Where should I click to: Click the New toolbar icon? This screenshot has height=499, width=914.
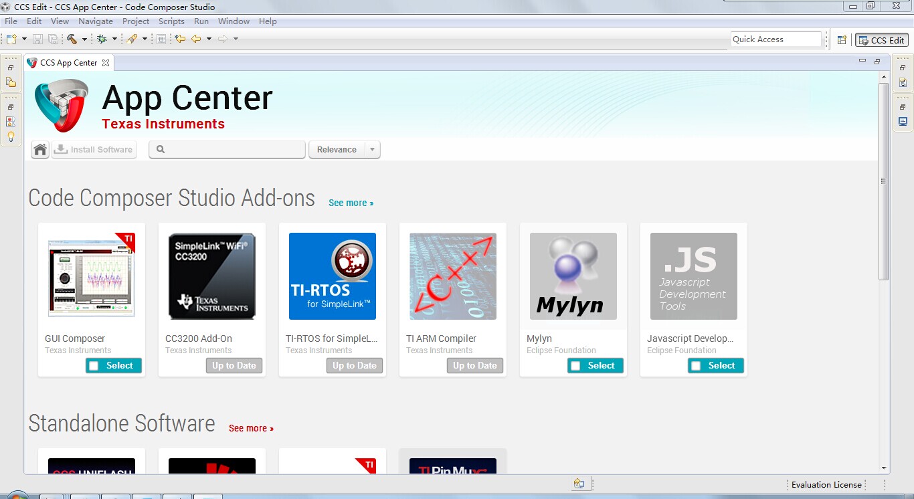point(11,39)
